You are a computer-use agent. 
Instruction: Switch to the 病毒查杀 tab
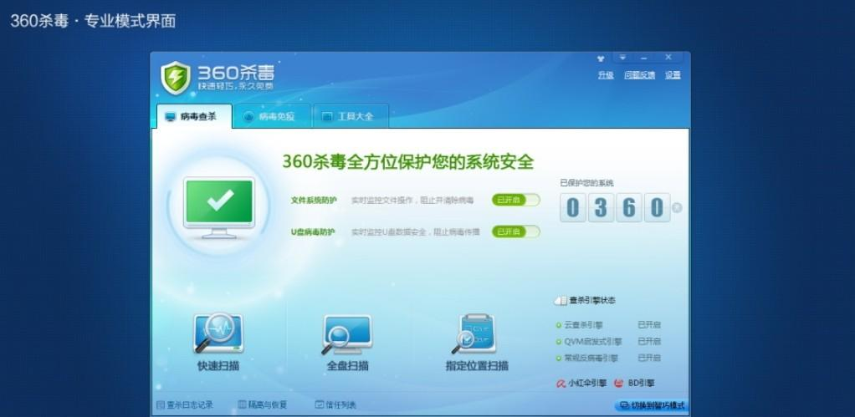point(194,116)
